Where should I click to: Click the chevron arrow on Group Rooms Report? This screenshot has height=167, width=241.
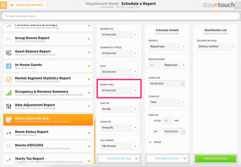click(x=89, y=39)
